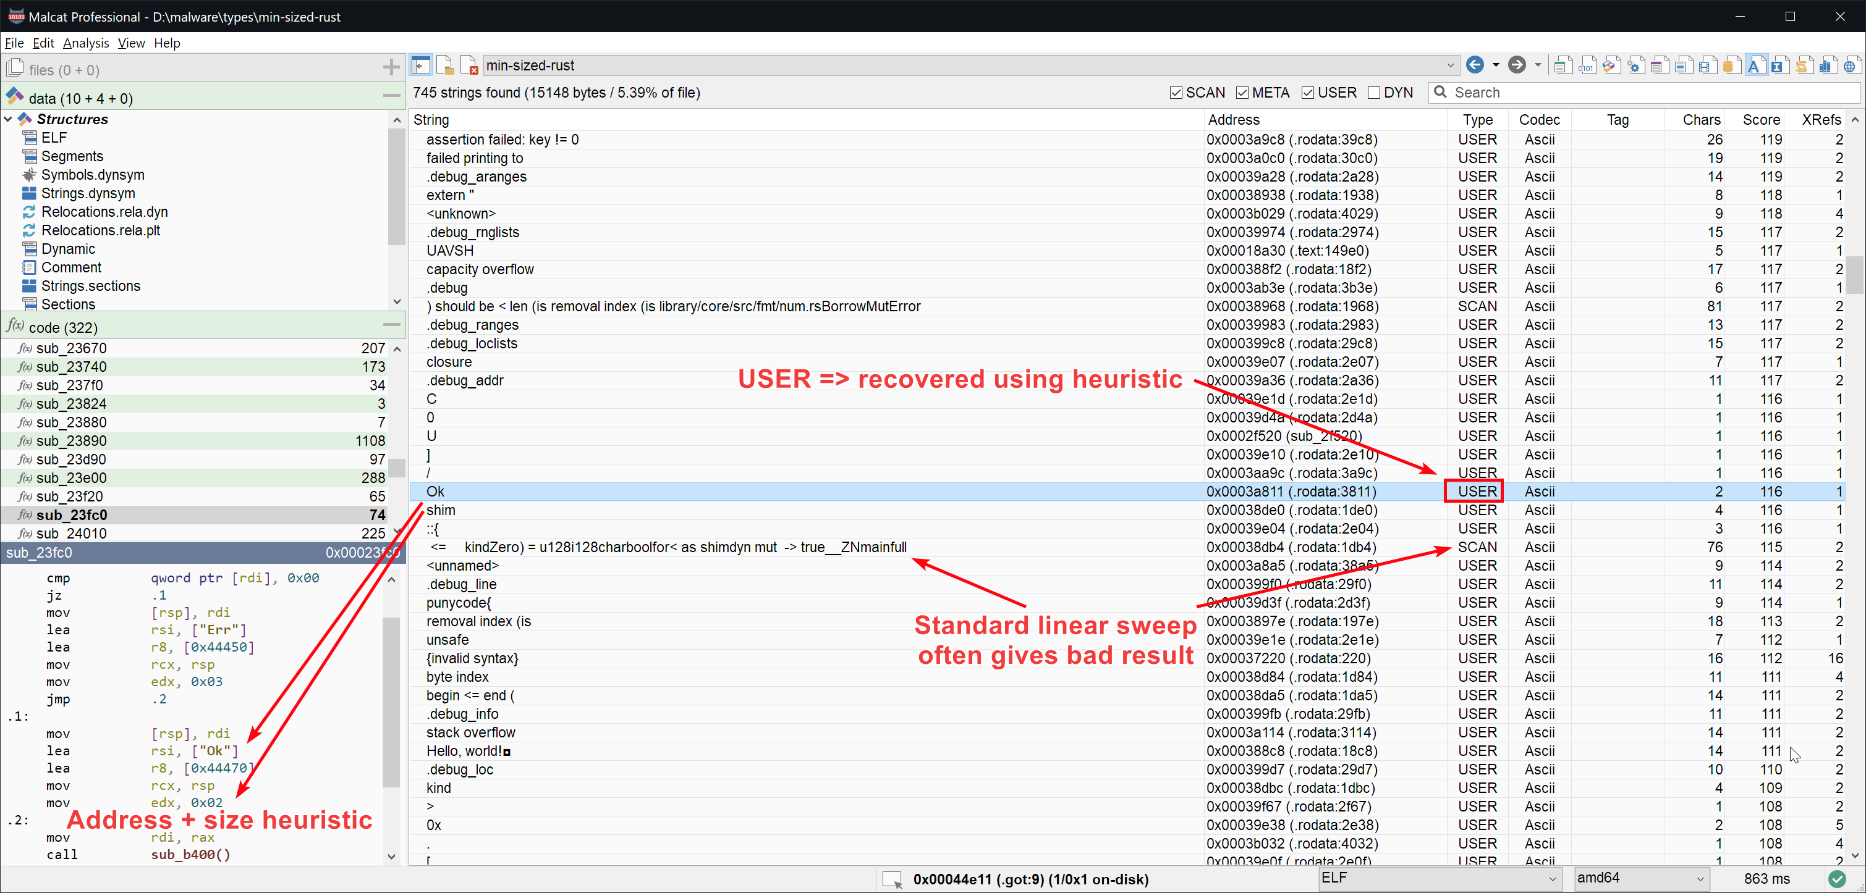Screen dimensions: 1866x893
Task: Collapse the data panel section
Action: pyautogui.click(x=391, y=96)
